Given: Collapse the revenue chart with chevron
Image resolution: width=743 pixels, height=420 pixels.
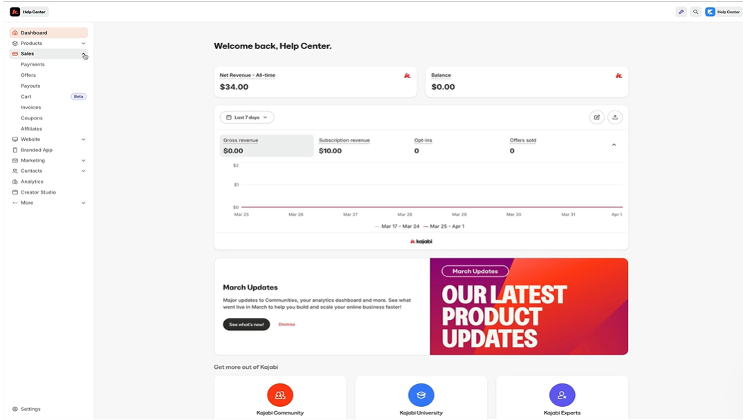Looking at the screenshot, I should click(614, 145).
